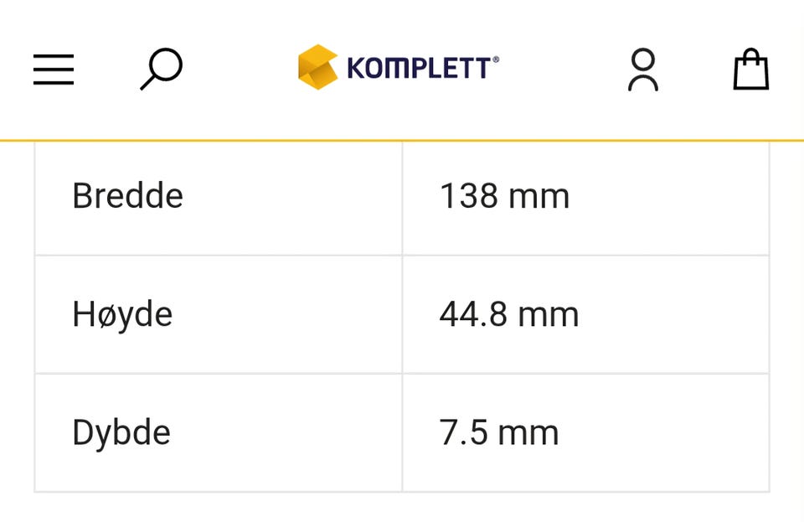The image size is (804, 522).
Task: Click the KOMPLETT wordmark text
Action: coord(420,68)
